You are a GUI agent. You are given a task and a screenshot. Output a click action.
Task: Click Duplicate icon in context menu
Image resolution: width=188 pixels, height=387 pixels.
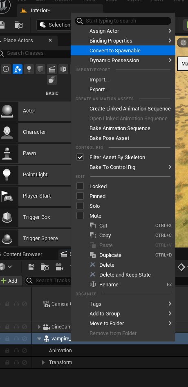point(93,255)
